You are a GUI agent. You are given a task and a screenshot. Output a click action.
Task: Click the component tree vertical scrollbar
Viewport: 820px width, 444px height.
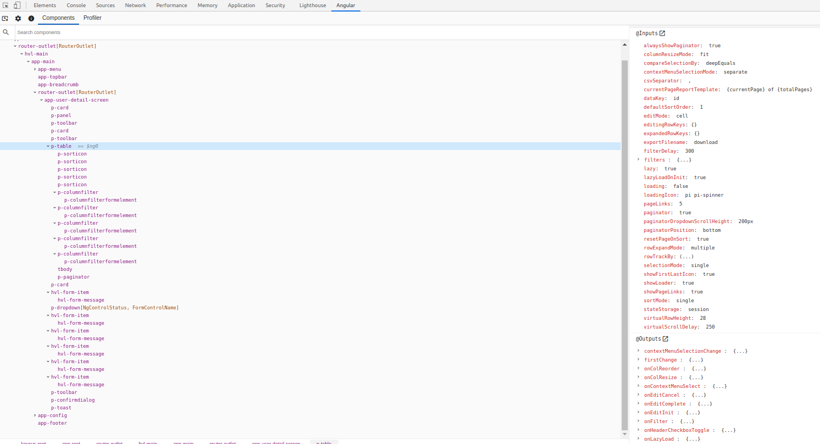pyautogui.click(x=624, y=245)
